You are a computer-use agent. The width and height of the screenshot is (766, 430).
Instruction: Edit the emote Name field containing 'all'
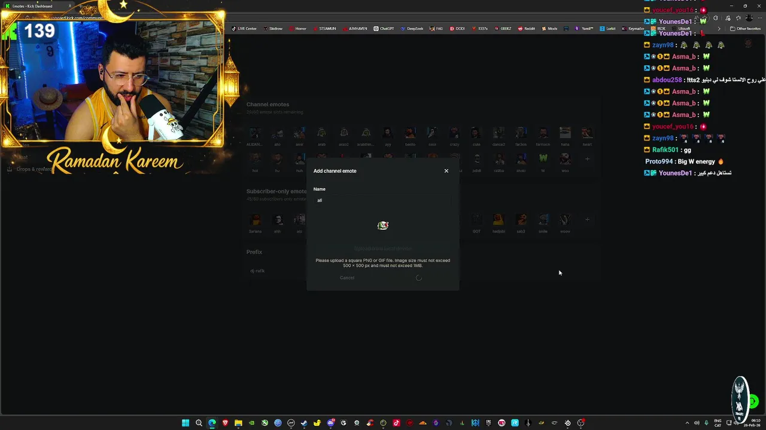pyautogui.click(x=383, y=200)
